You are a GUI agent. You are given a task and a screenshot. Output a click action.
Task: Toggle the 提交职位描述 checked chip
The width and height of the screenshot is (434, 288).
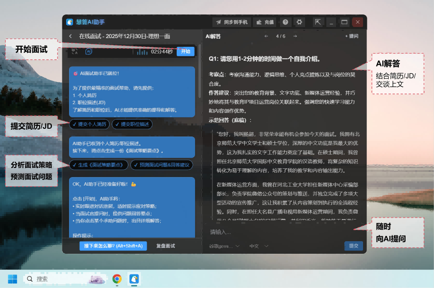click(x=132, y=124)
